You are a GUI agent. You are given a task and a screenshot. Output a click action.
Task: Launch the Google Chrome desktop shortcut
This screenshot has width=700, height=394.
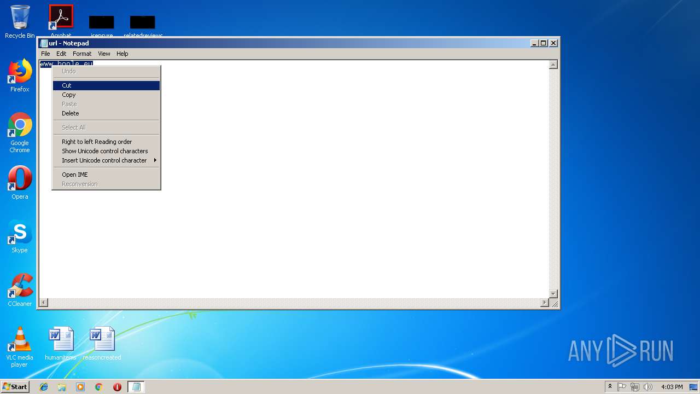(20, 132)
